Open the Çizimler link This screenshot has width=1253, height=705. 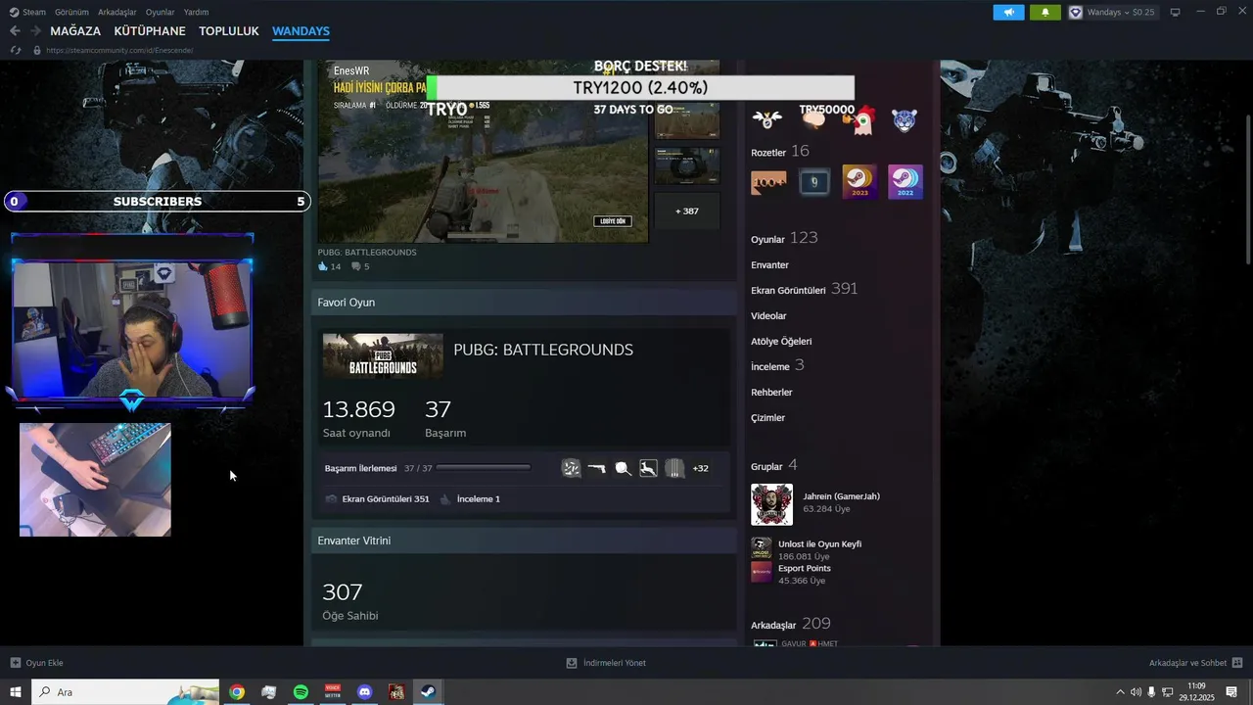[767, 418]
